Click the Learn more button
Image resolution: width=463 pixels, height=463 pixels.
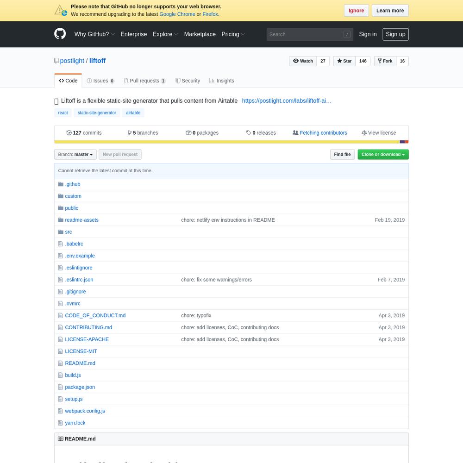click(390, 11)
